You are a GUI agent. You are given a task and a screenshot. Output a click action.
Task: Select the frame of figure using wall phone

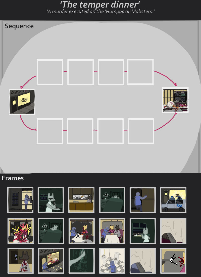pyautogui.click(x=20, y=200)
